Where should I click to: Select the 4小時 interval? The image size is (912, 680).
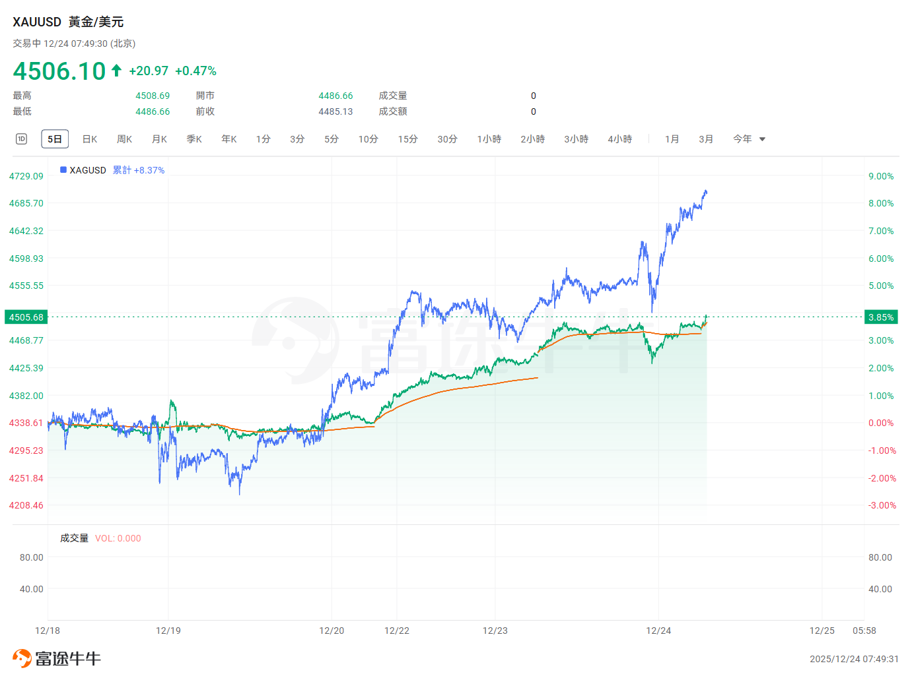tap(619, 139)
